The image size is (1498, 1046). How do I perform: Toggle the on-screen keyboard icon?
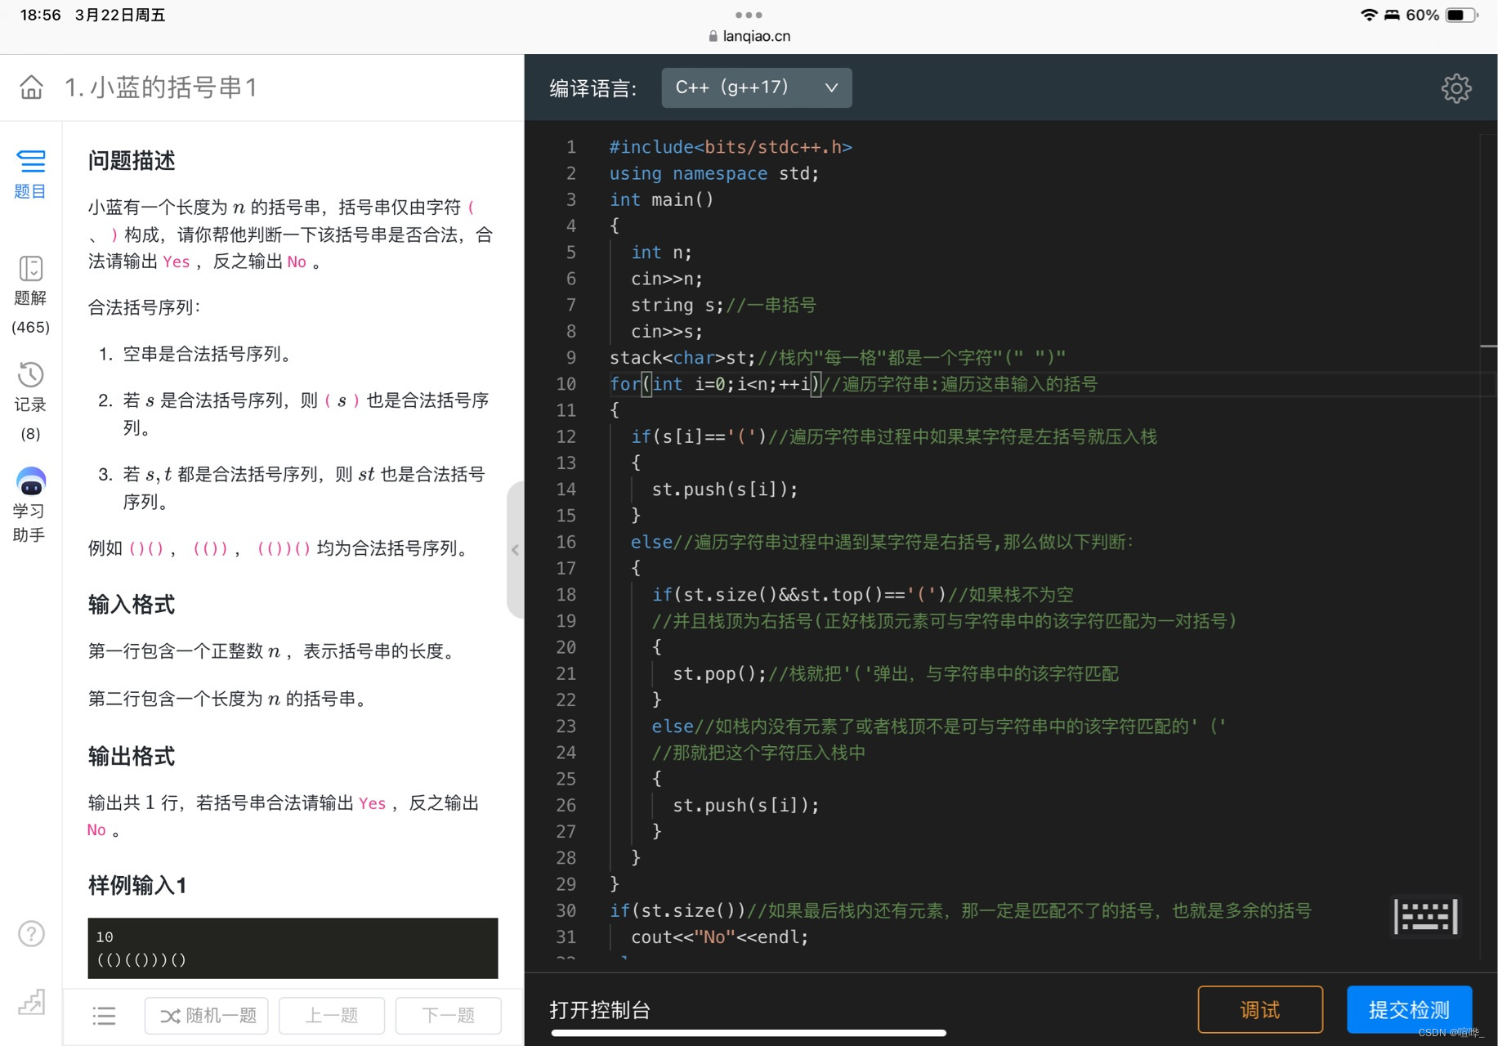click(1426, 916)
